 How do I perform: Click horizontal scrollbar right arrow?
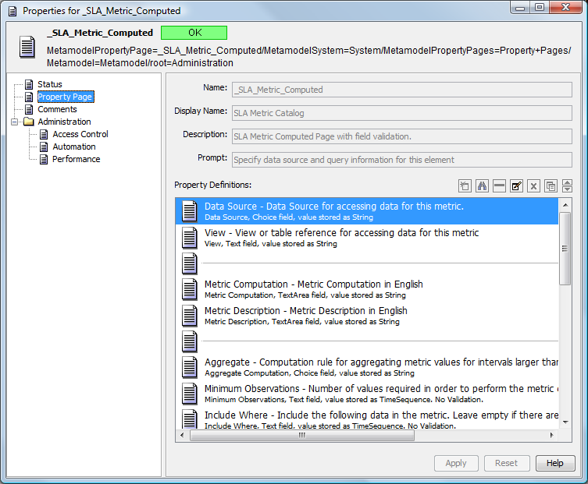(551, 435)
